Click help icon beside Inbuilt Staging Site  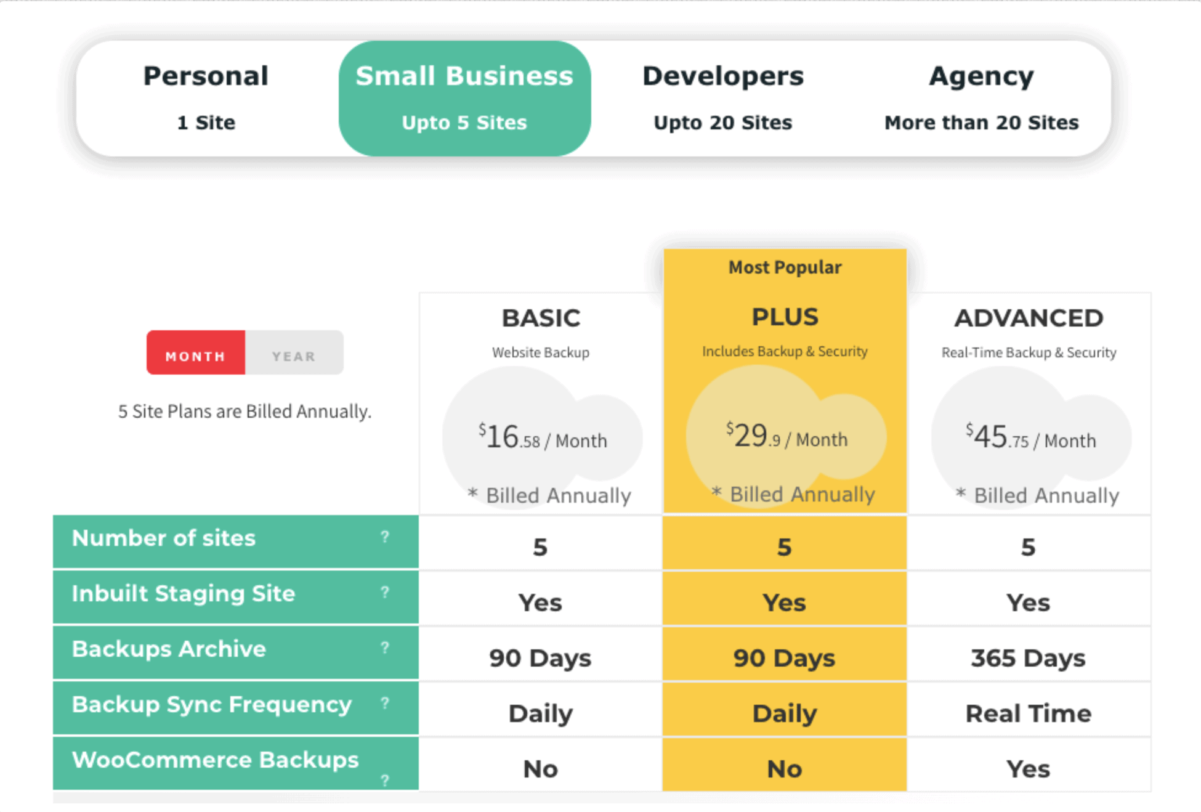pyautogui.click(x=385, y=593)
